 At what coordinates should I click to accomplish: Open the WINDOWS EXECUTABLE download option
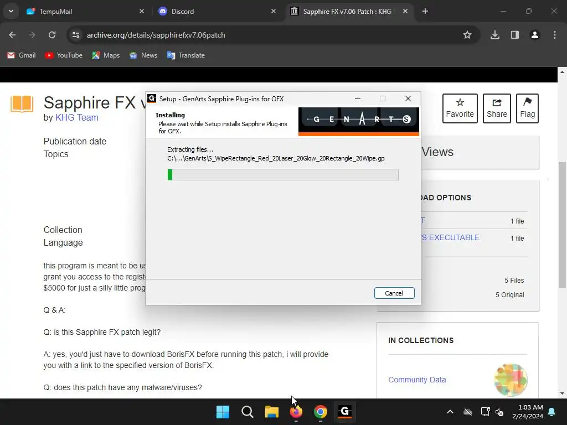[450, 237]
